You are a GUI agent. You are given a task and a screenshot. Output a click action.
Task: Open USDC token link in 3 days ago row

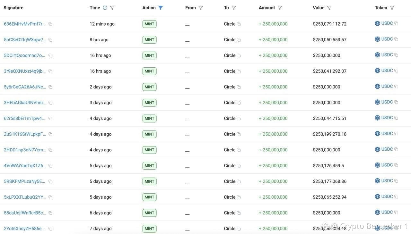pos(387,102)
